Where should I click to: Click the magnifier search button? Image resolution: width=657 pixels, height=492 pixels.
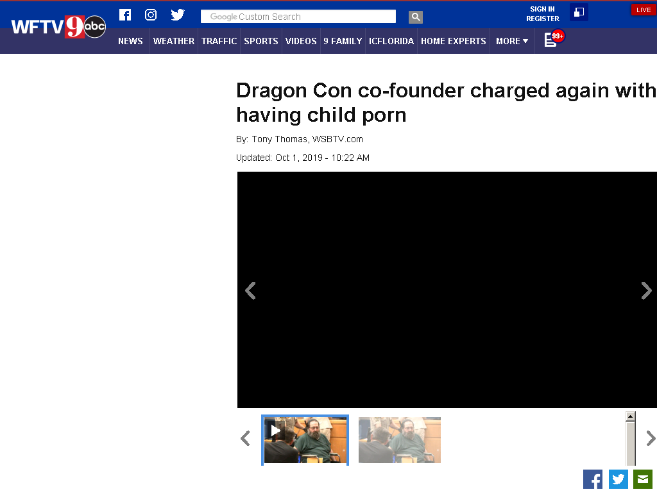click(x=416, y=17)
